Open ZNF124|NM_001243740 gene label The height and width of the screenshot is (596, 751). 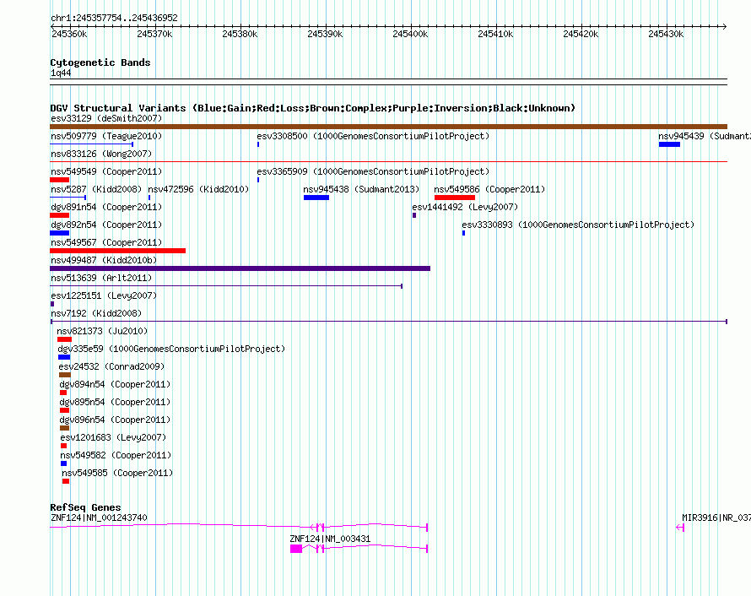[99, 517]
